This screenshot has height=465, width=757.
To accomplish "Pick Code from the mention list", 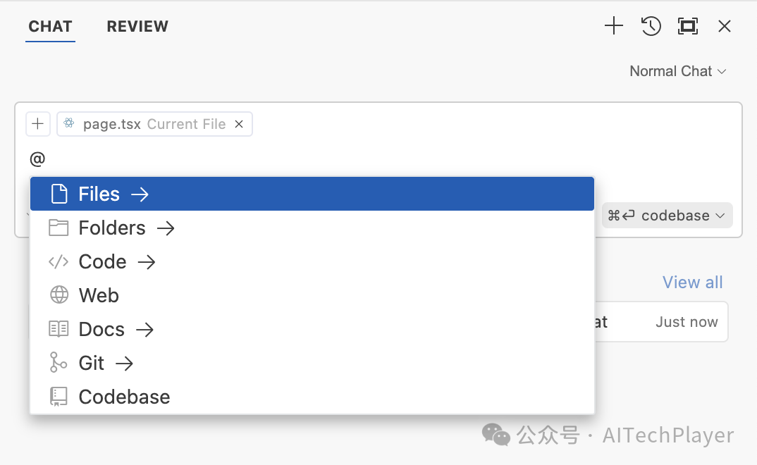I will coord(103,261).
